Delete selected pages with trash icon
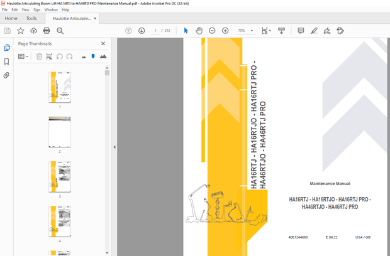The width and height of the screenshot is (390, 256). [39, 56]
